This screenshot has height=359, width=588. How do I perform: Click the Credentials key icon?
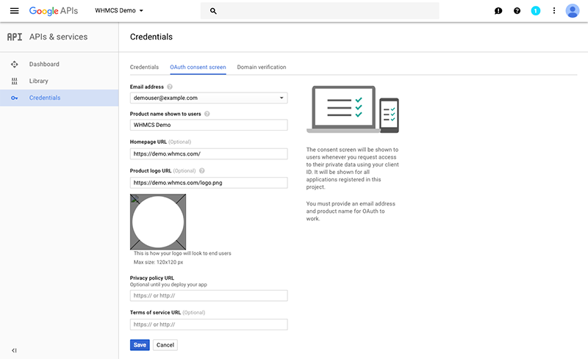tap(14, 98)
